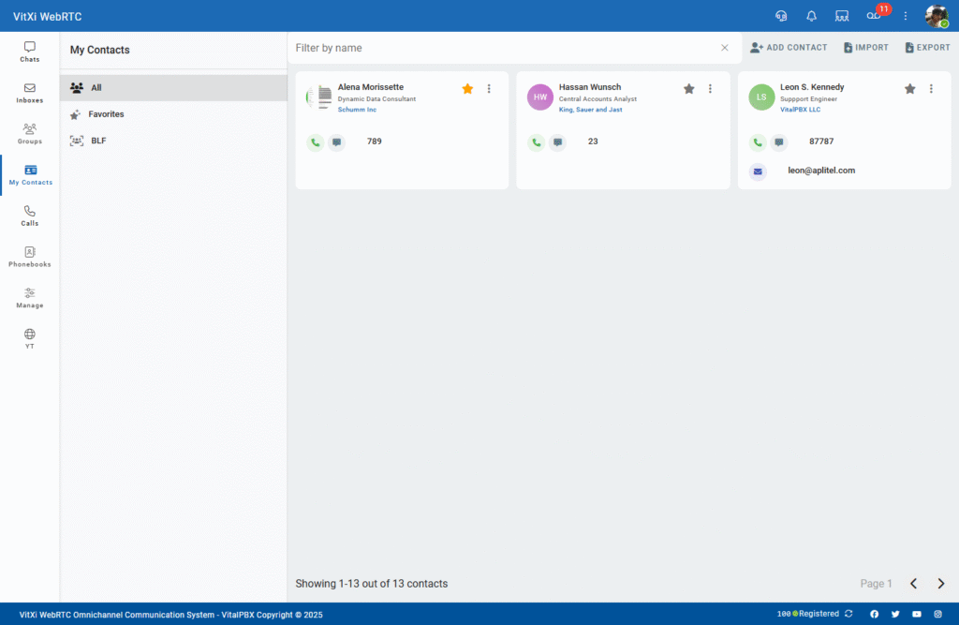Click the Add Contact button
This screenshot has width=959, height=625.
[x=789, y=48]
